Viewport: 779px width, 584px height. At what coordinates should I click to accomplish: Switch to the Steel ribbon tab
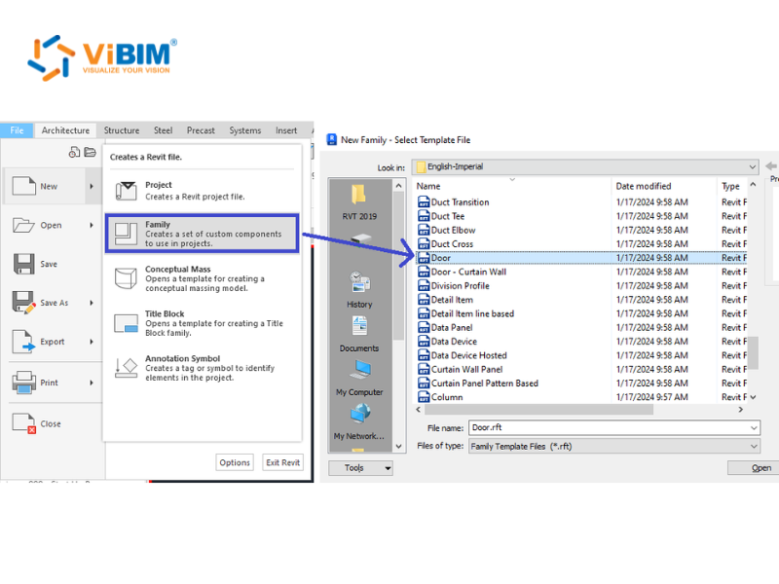[163, 130]
